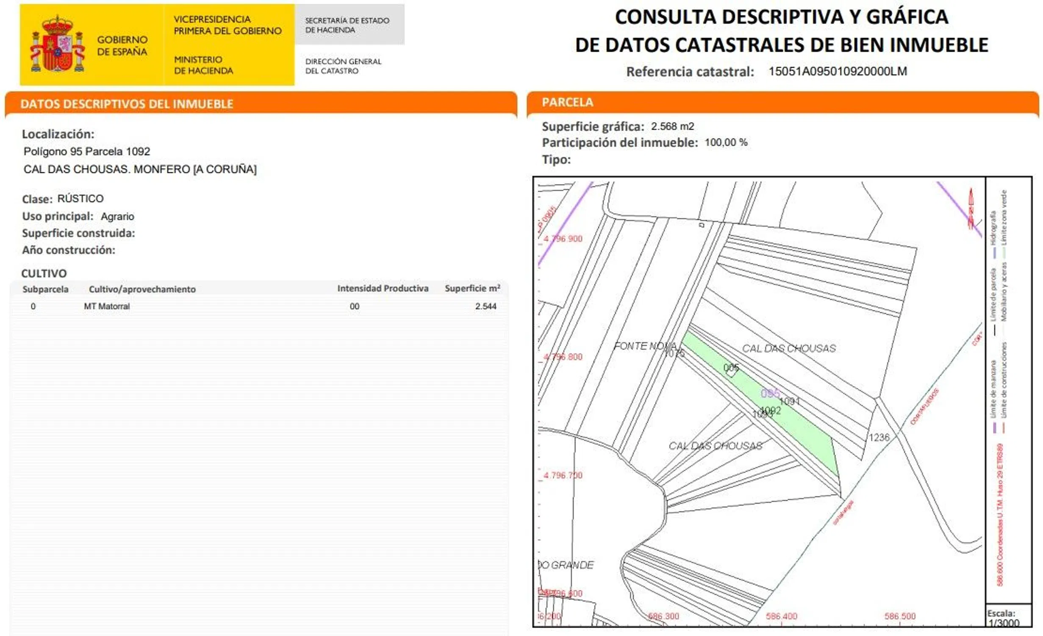This screenshot has height=636, width=1043.
Task: Click parcel number 1236 on the map
Action: pos(879,437)
